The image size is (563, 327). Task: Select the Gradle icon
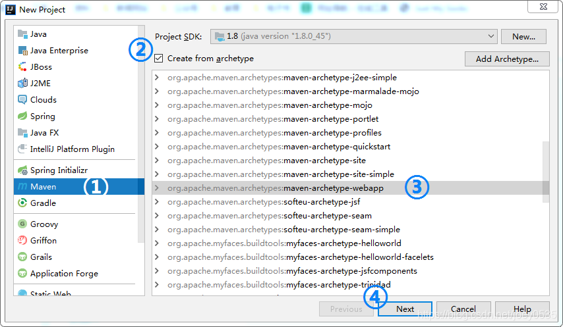(22, 203)
